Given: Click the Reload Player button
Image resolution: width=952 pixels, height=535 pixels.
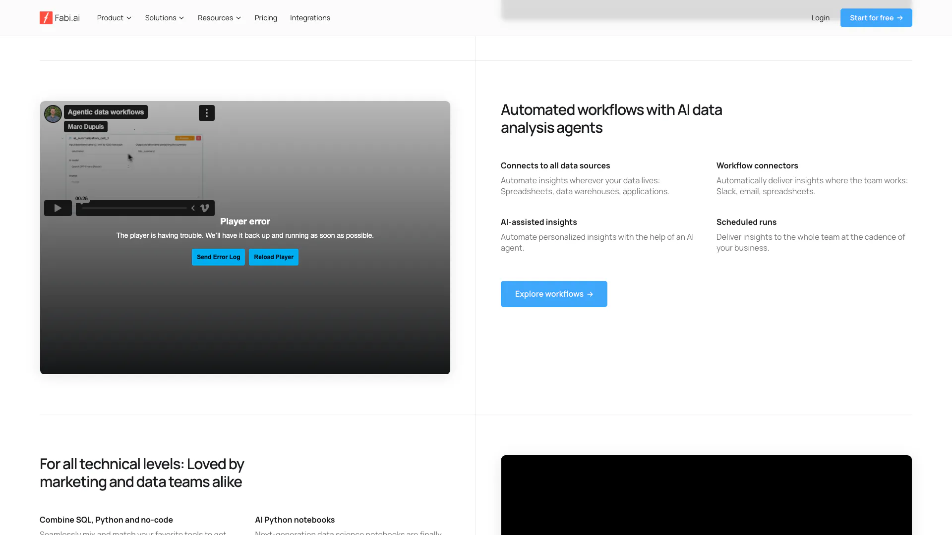Looking at the screenshot, I should 274,257.
